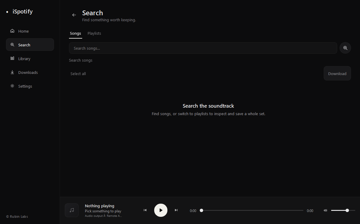This screenshot has height=224, width=360.
Task: Switch to the Playlists tab
Action: 94,33
